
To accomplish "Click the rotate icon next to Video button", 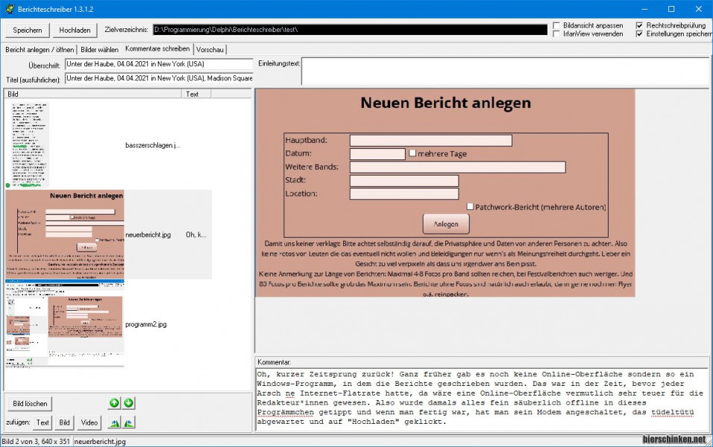I will click(x=114, y=422).
